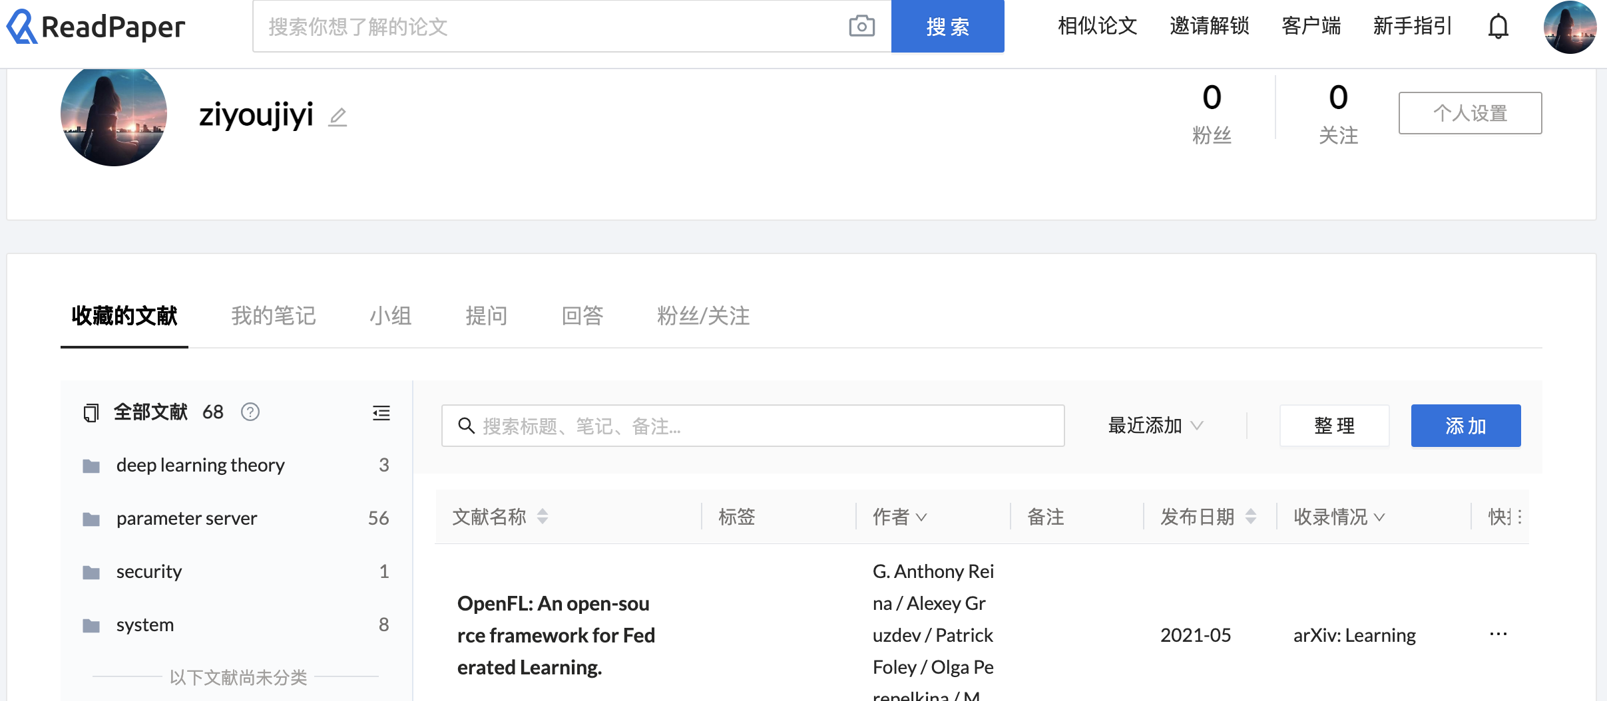Viewport: 1607px width, 701px height.
Task: Toggle sorting by 发布日期 column
Action: [x=1251, y=517]
